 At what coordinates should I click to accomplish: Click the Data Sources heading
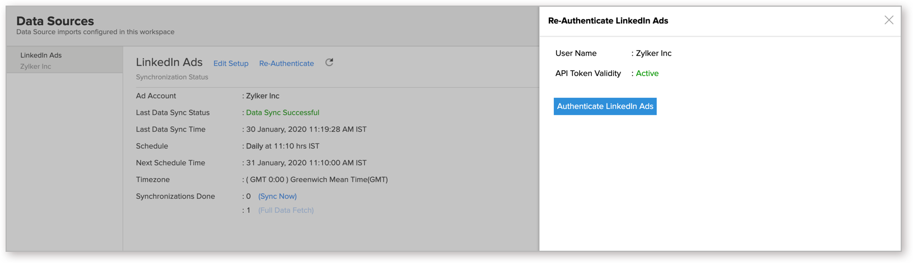pos(55,21)
